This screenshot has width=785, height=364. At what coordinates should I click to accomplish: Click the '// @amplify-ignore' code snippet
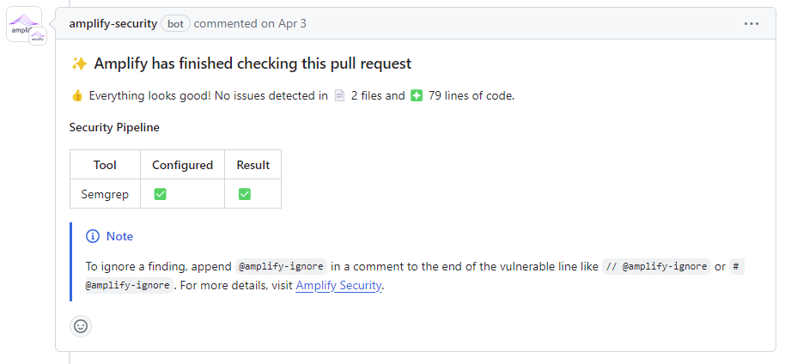point(657,267)
